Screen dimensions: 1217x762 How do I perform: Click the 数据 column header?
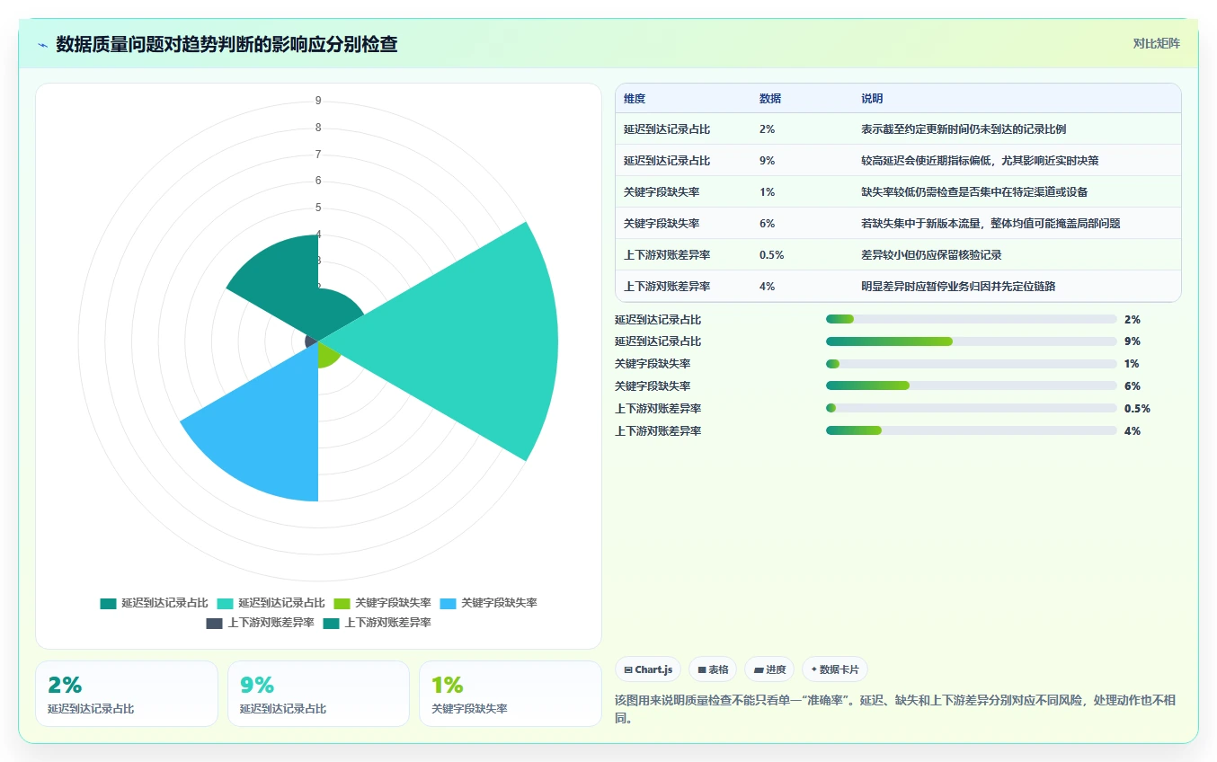[x=770, y=99]
